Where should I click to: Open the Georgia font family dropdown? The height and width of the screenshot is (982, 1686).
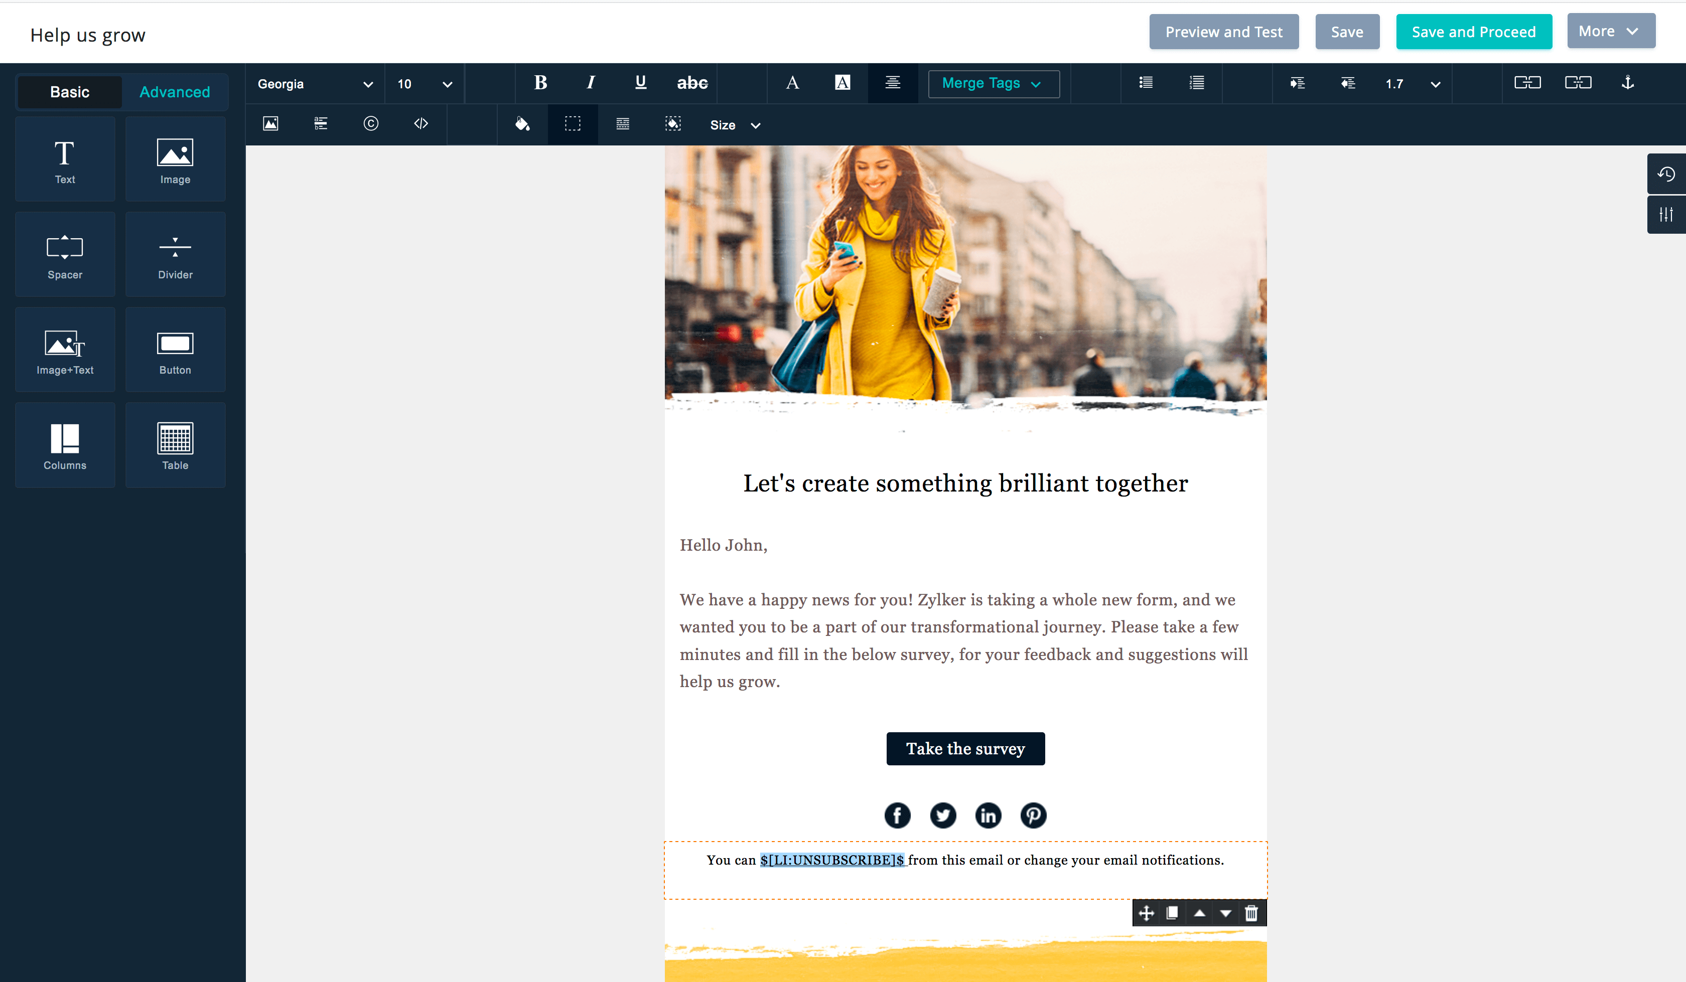315,84
